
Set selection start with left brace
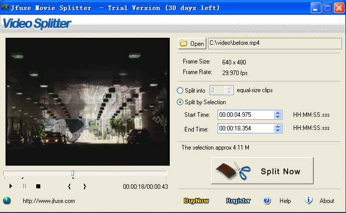coord(69,186)
